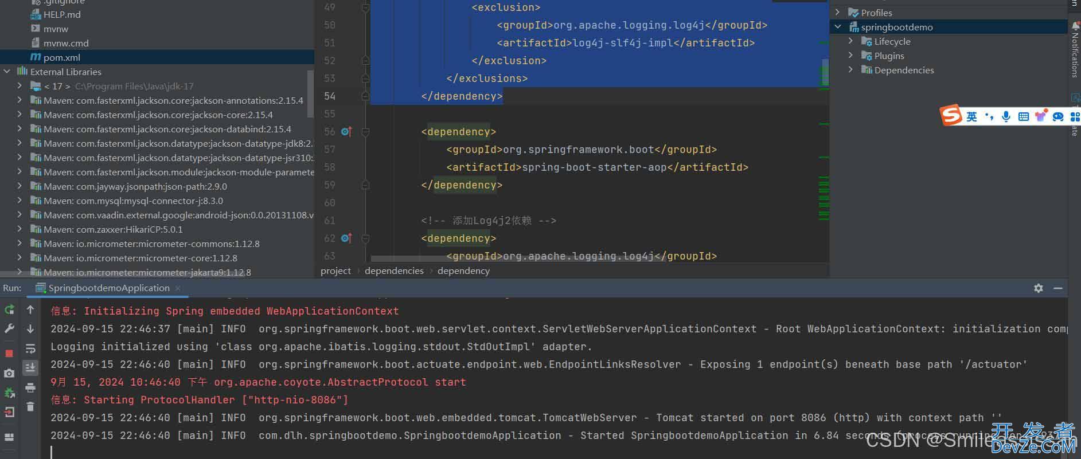The height and width of the screenshot is (459, 1081).
Task: Click the Notifications side tab
Action: point(1075,54)
